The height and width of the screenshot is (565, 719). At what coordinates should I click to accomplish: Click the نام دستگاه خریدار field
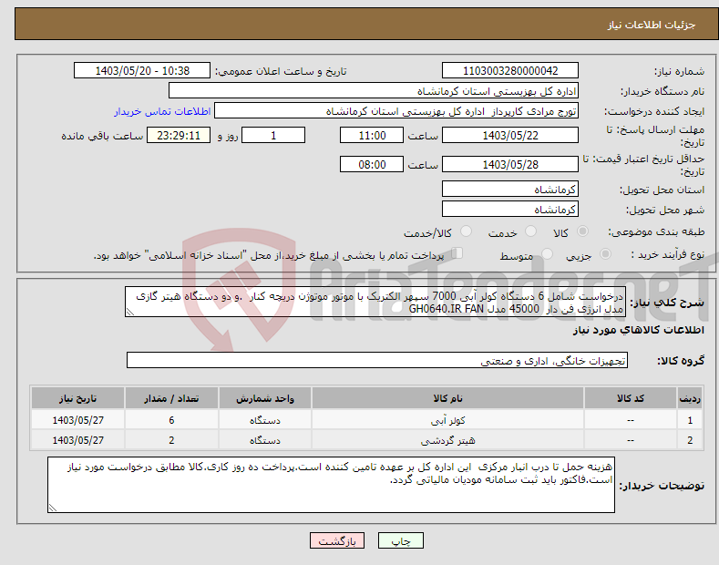point(374,91)
